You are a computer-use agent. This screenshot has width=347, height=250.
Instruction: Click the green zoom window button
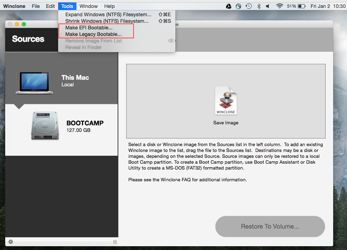click(x=24, y=24)
